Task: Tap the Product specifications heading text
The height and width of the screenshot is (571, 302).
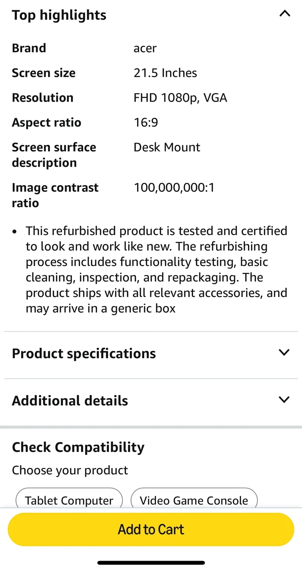Action: pyautogui.click(x=84, y=353)
